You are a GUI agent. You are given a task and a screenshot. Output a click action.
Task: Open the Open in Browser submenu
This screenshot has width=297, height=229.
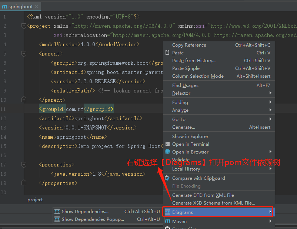[x=219, y=152]
